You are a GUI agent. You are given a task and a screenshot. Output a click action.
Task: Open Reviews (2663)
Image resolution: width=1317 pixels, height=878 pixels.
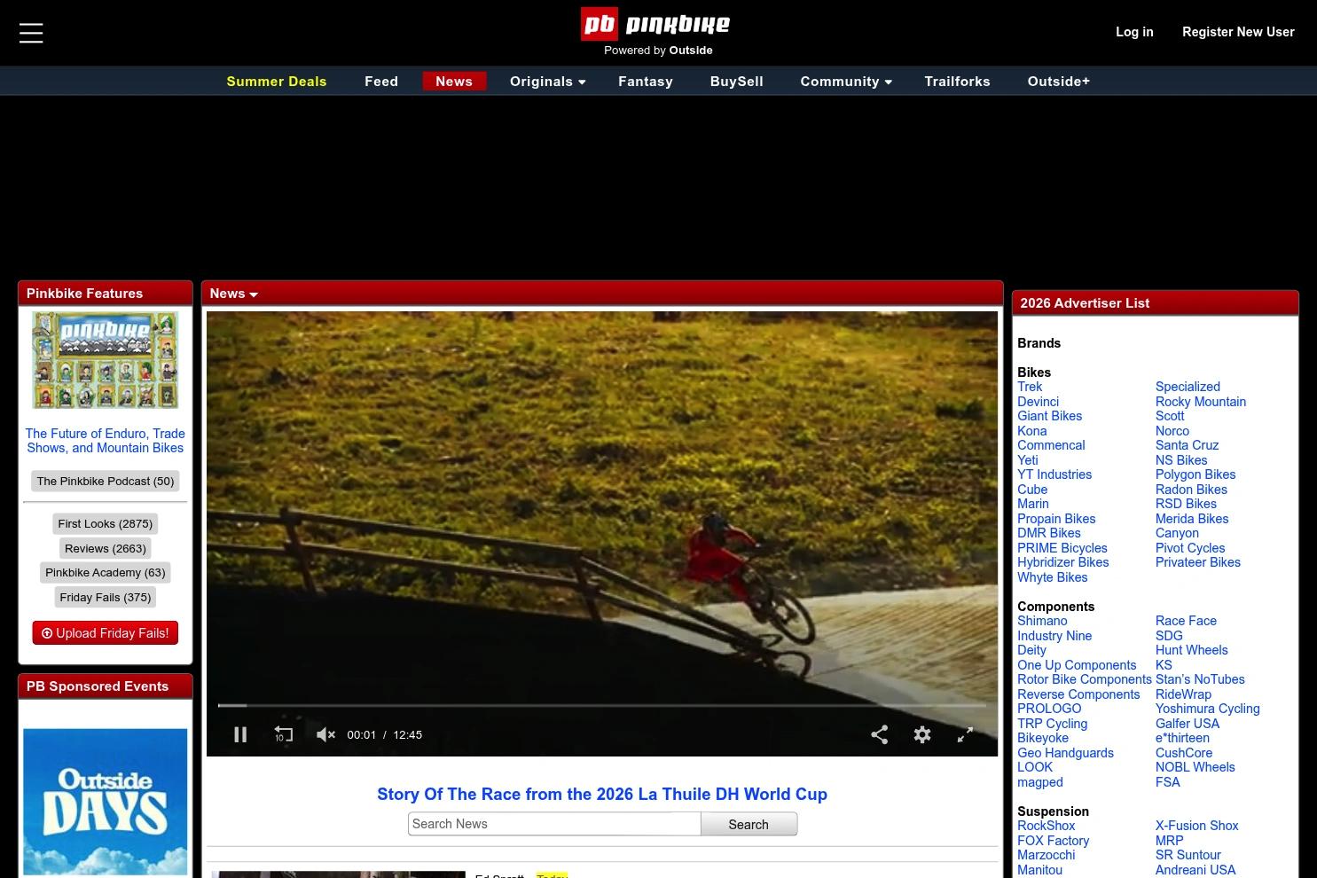tap(106, 549)
